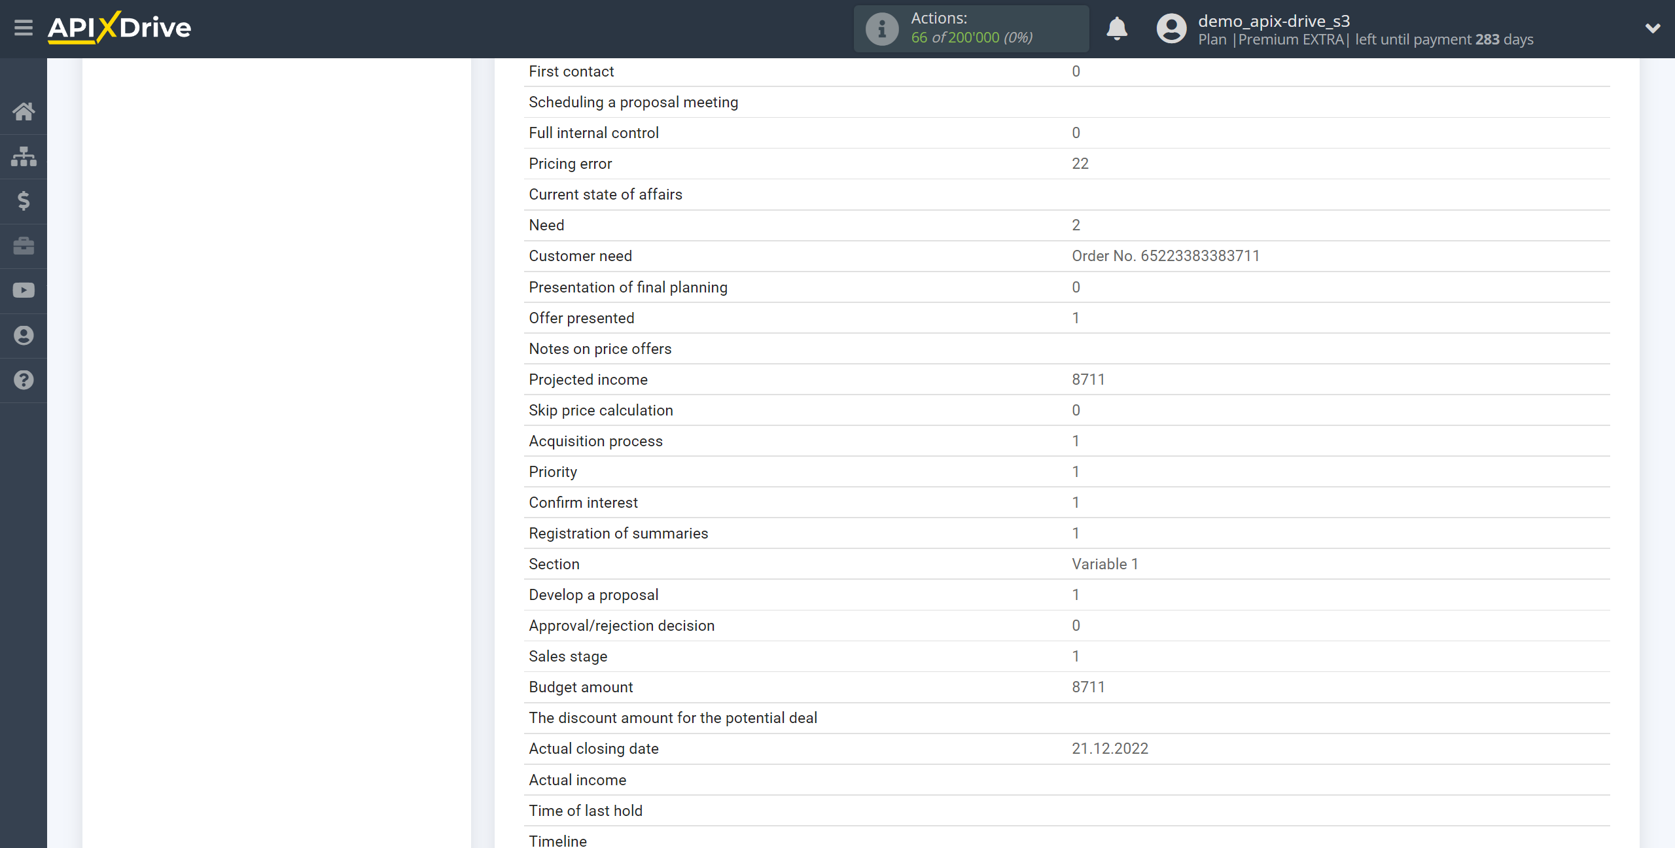Open the Actions info icon
Viewport: 1675px width, 848px height.
(x=882, y=29)
